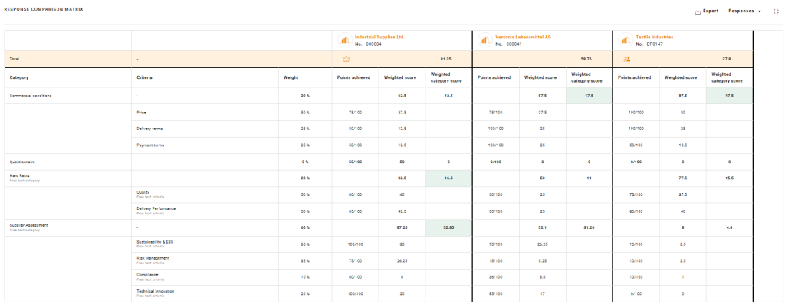Click the weighted score 62.5
Screen dimensions: 785x304
[x=402, y=96]
